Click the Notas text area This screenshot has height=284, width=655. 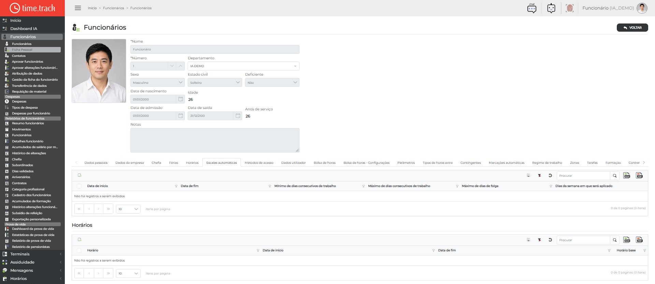click(x=215, y=140)
